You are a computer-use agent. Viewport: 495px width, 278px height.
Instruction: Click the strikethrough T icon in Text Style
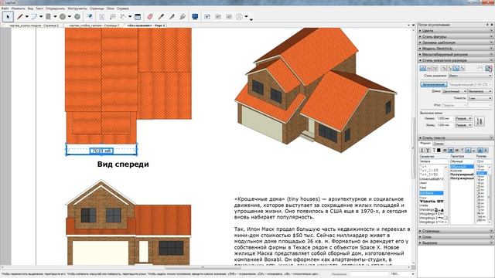coord(433,151)
